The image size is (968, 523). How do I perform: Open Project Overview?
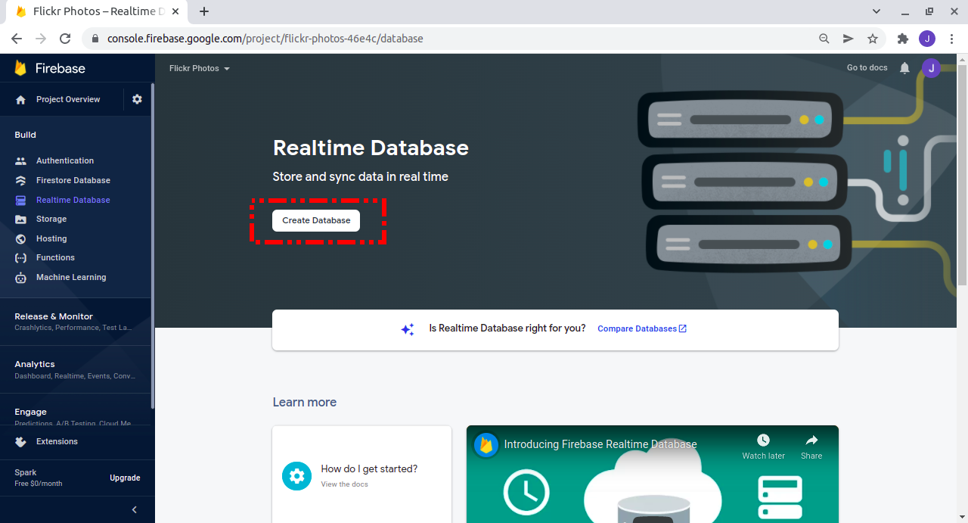pyautogui.click(x=68, y=99)
